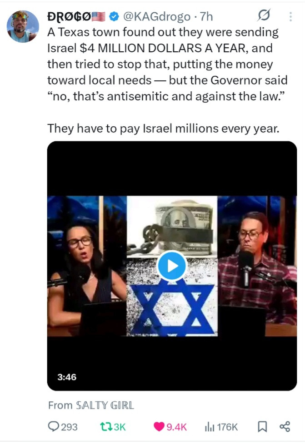Click the American flag emoji beside name
Image resolution: width=305 pixels, height=444 pixels.
(x=99, y=17)
